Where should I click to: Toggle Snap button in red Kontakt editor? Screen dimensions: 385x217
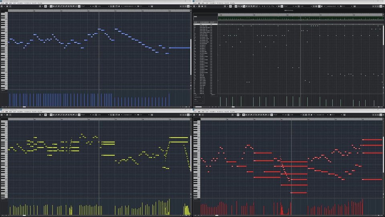pos(272,115)
